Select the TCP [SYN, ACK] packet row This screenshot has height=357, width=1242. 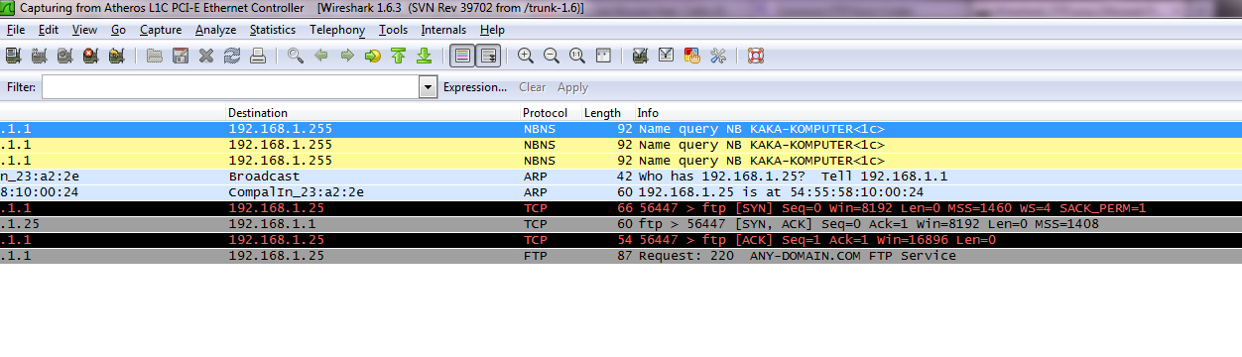pos(621,224)
